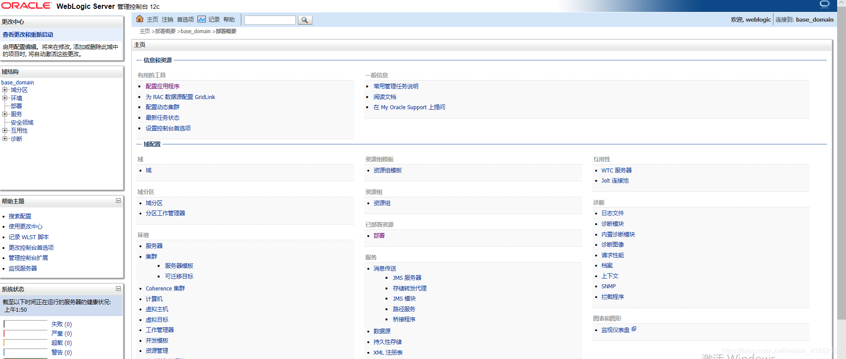This screenshot has height=359, width=846.
Task: Click the search magnifier button
Action: [x=305, y=20]
